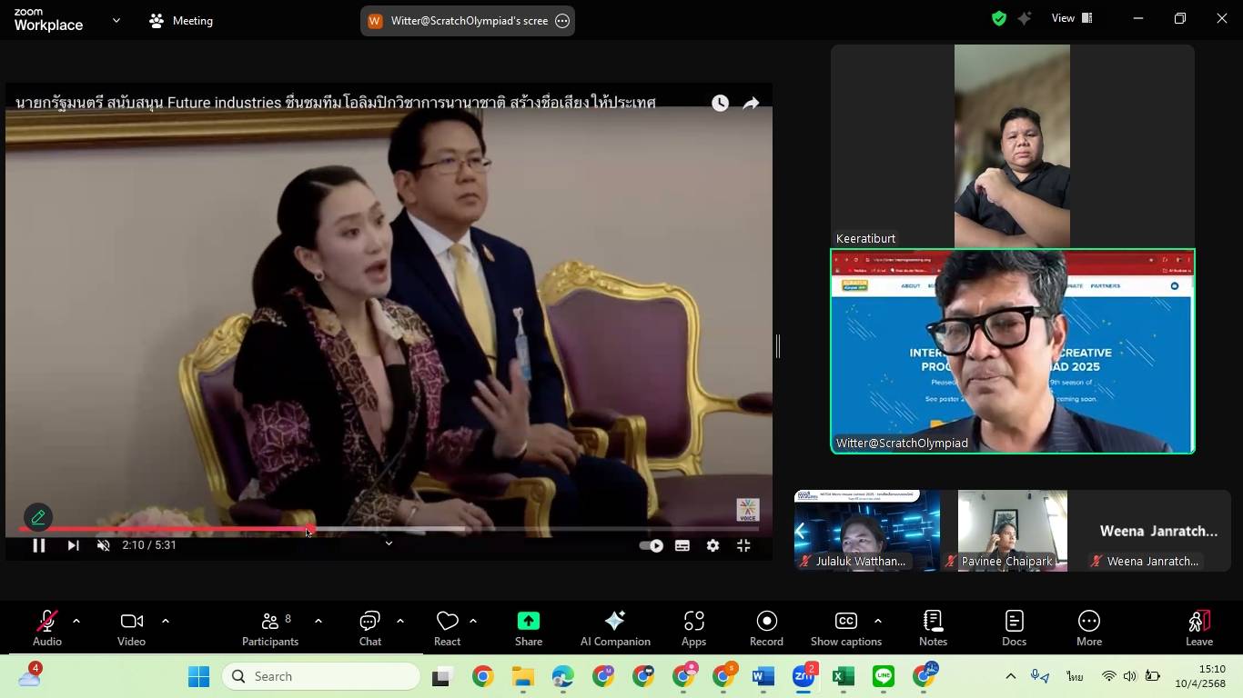Image resolution: width=1243 pixels, height=698 pixels.
Task: Mute or unmute the Zoom microphone
Action: pyautogui.click(x=47, y=628)
